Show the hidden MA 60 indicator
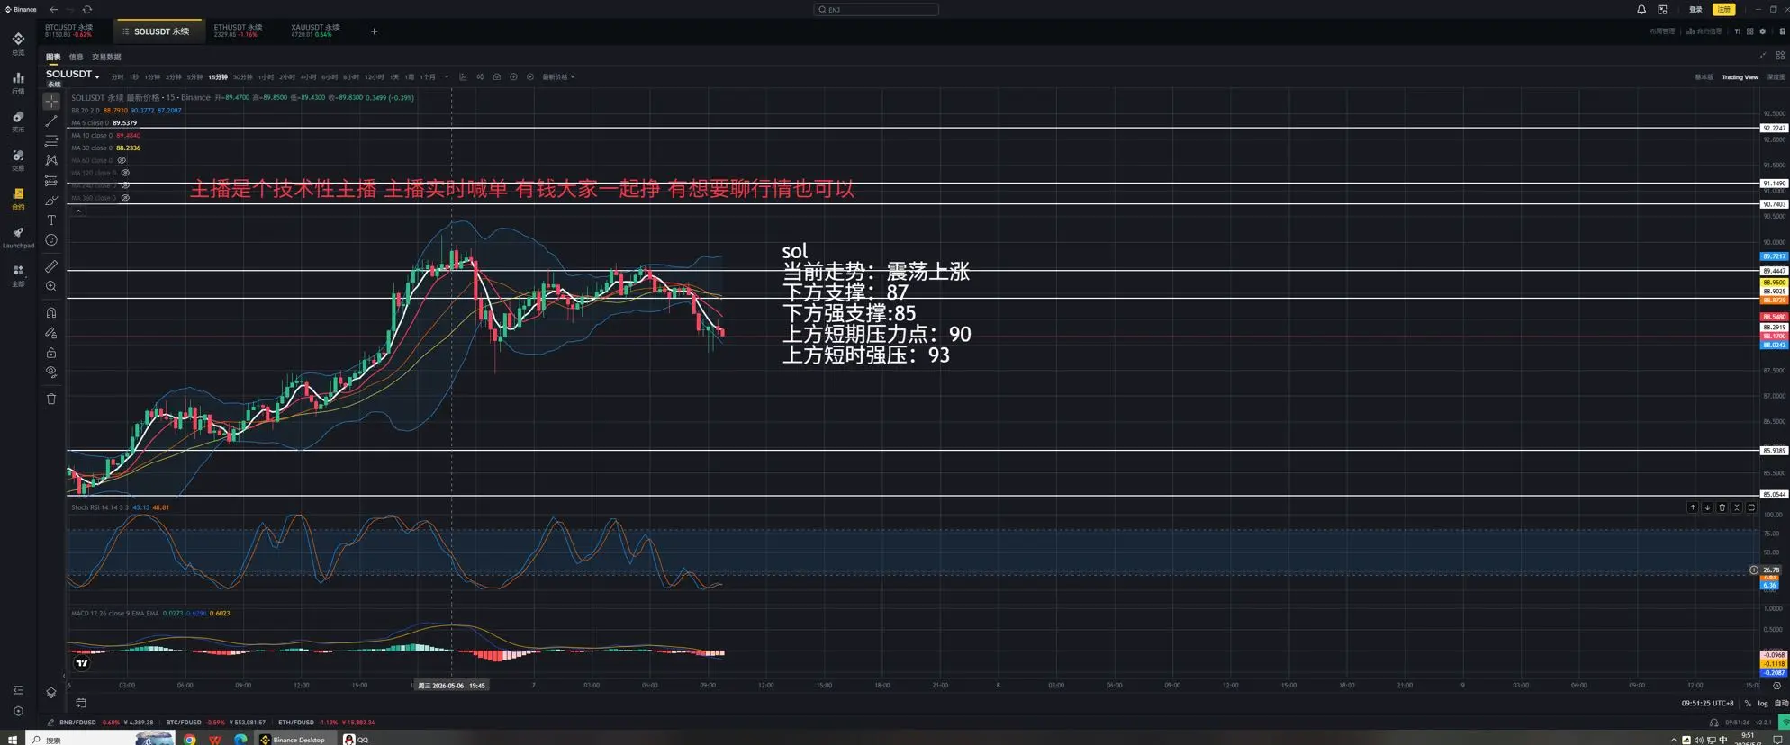The height and width of the screenshot is (745, 1790). (122, 160)
